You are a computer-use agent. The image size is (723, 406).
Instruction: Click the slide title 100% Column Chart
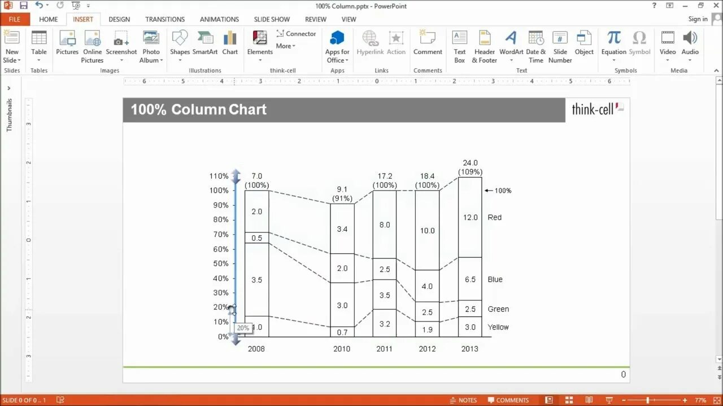tap(198, 109)
